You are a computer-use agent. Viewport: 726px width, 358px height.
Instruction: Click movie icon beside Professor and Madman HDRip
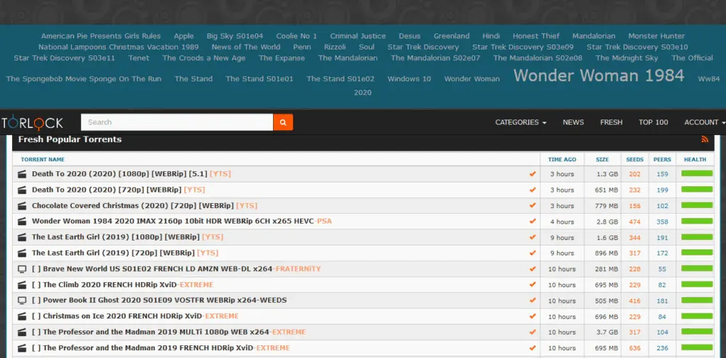click(x=21, y=348)
